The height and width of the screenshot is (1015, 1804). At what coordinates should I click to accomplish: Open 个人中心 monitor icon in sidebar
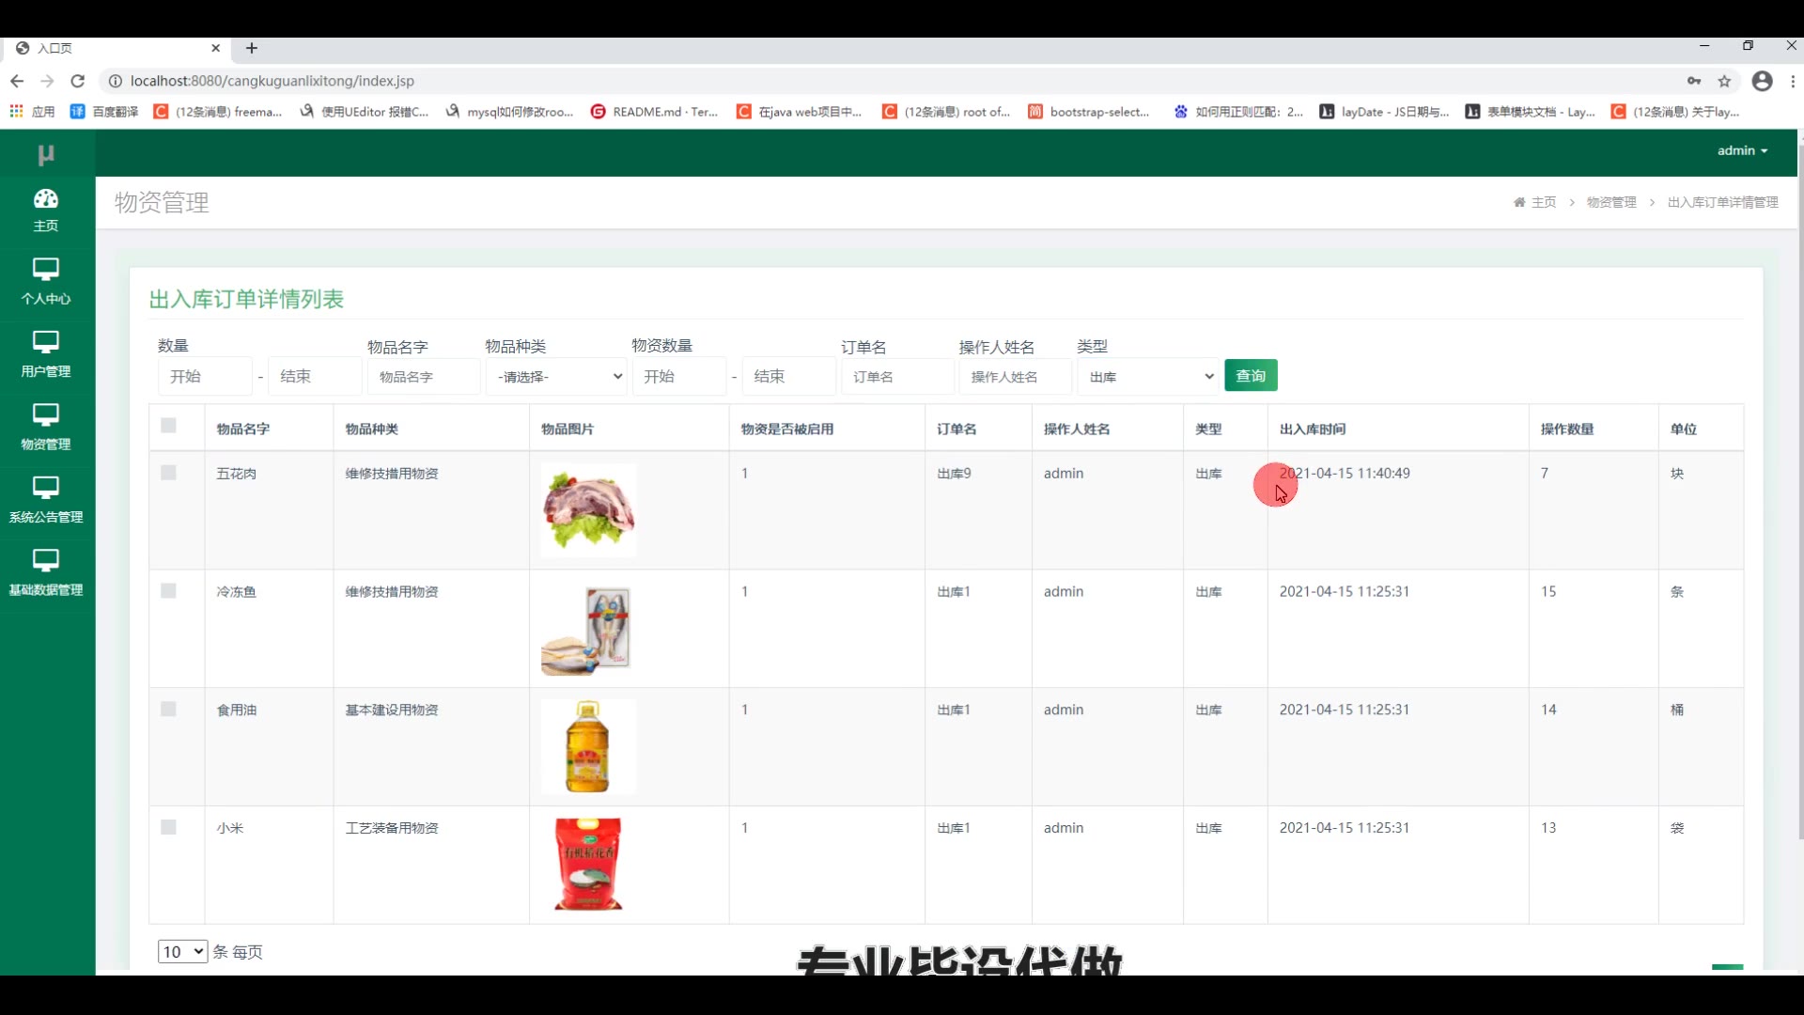46,270
